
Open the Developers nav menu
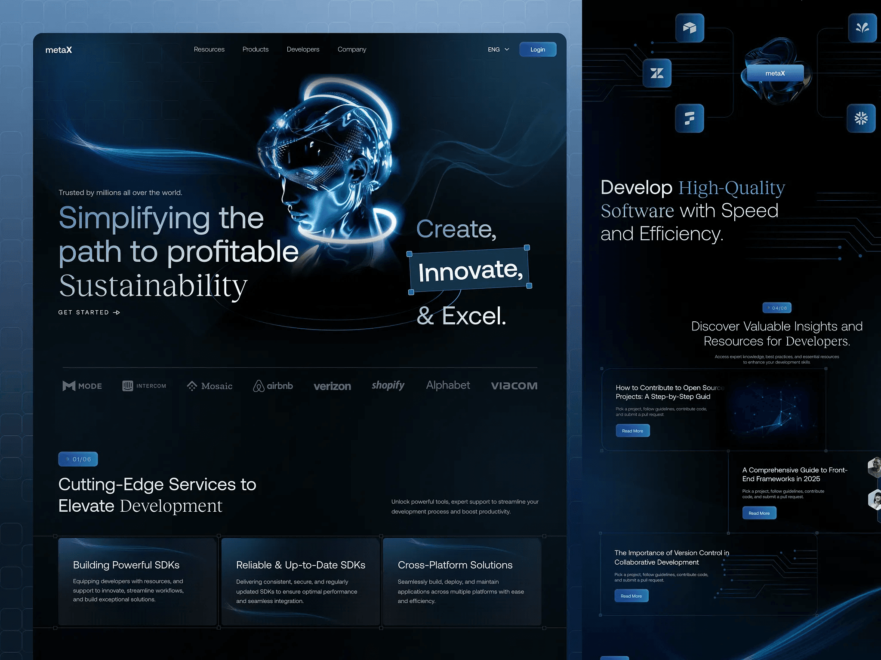[x=303, y=49]
